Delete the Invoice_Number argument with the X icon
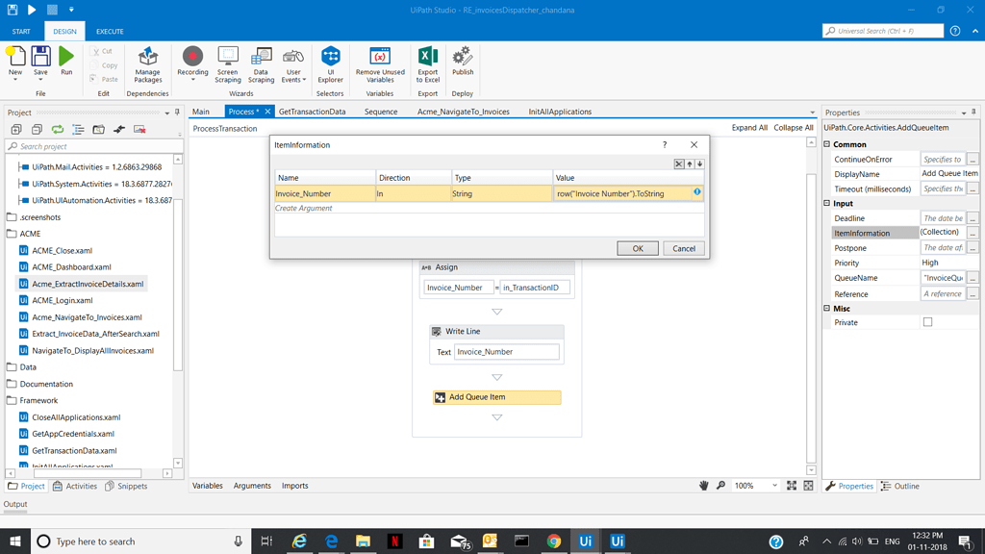The width and height of the screenshot is (985, 554). point(679,164)
